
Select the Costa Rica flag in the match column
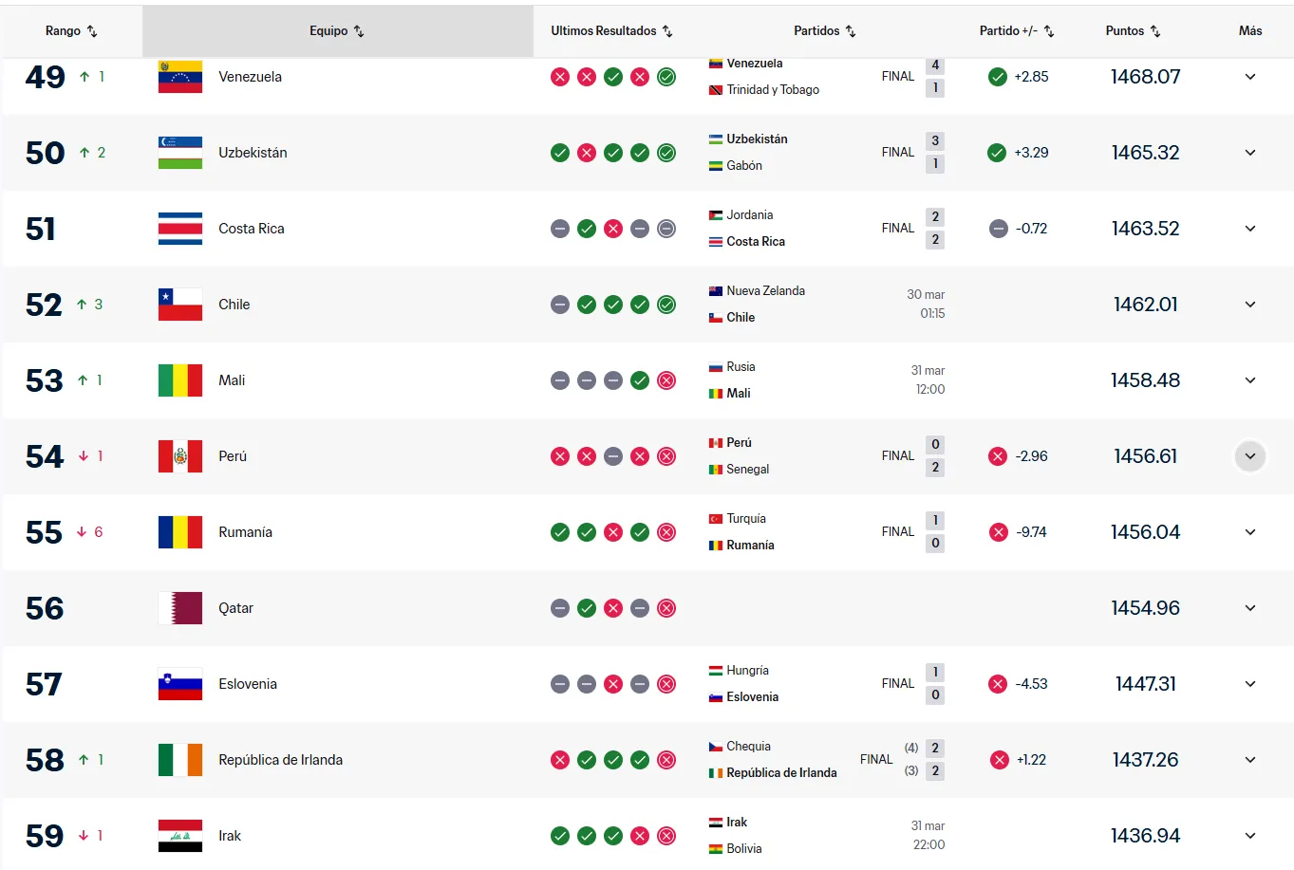coord(718,241)
